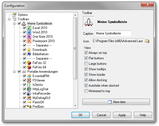The height and width of the screenshot is (126, 159).
Task: Click the Powerpoint 2010 icon
Action: tap(29, 41)
